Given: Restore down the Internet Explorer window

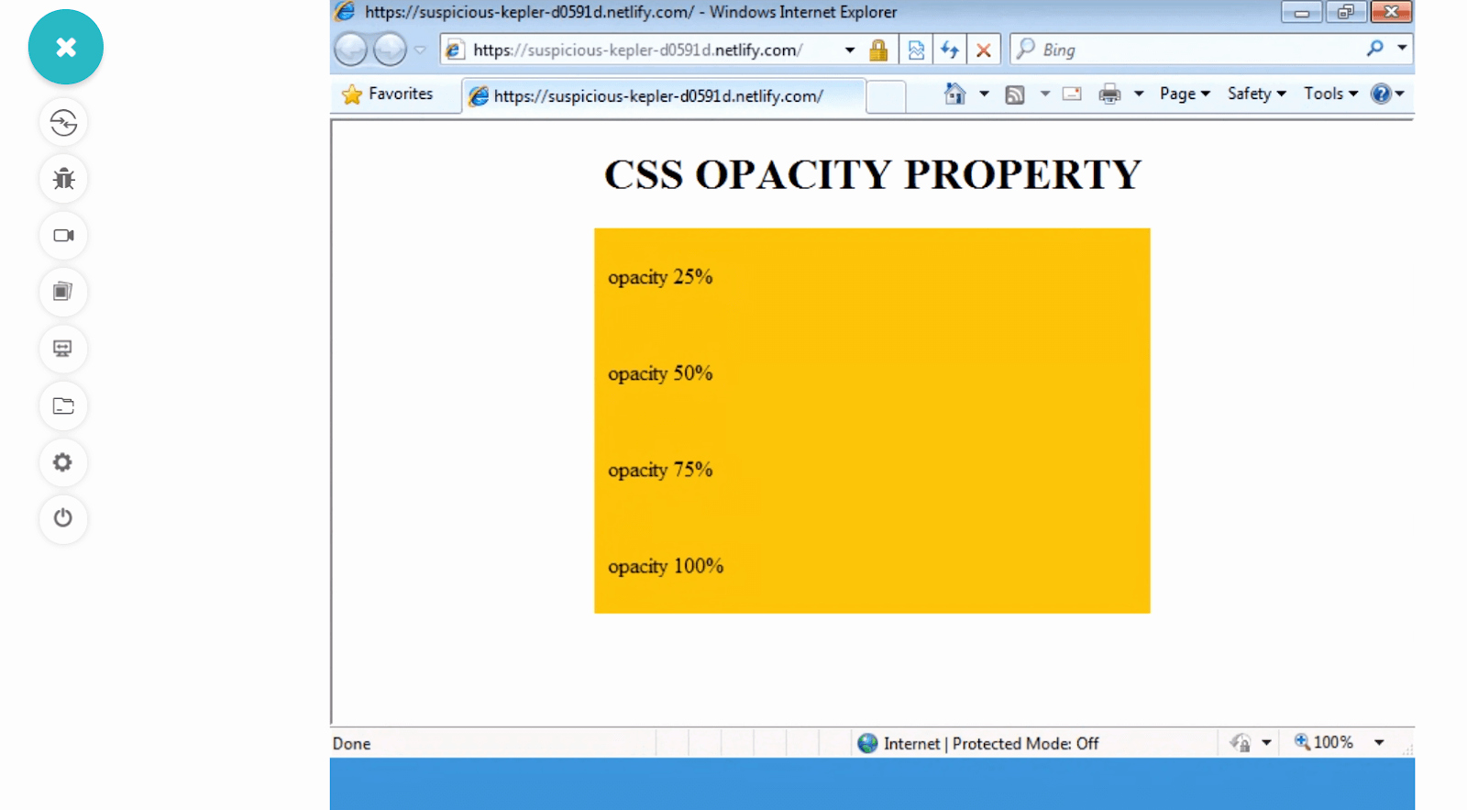Looking at the screenshot, I should [1346, 12].
